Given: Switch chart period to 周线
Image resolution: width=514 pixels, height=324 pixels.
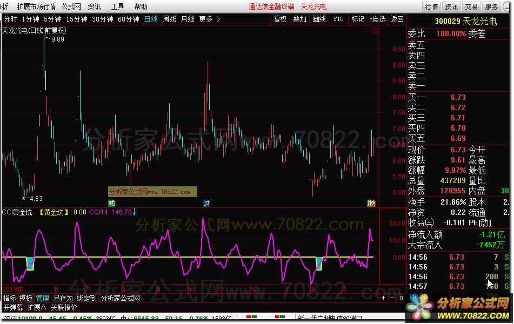Looking at the screenshot, I should click(169, 19).
